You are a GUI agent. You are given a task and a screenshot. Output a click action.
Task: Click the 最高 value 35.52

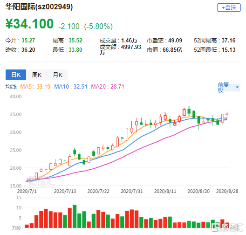(x=75, y=41)
